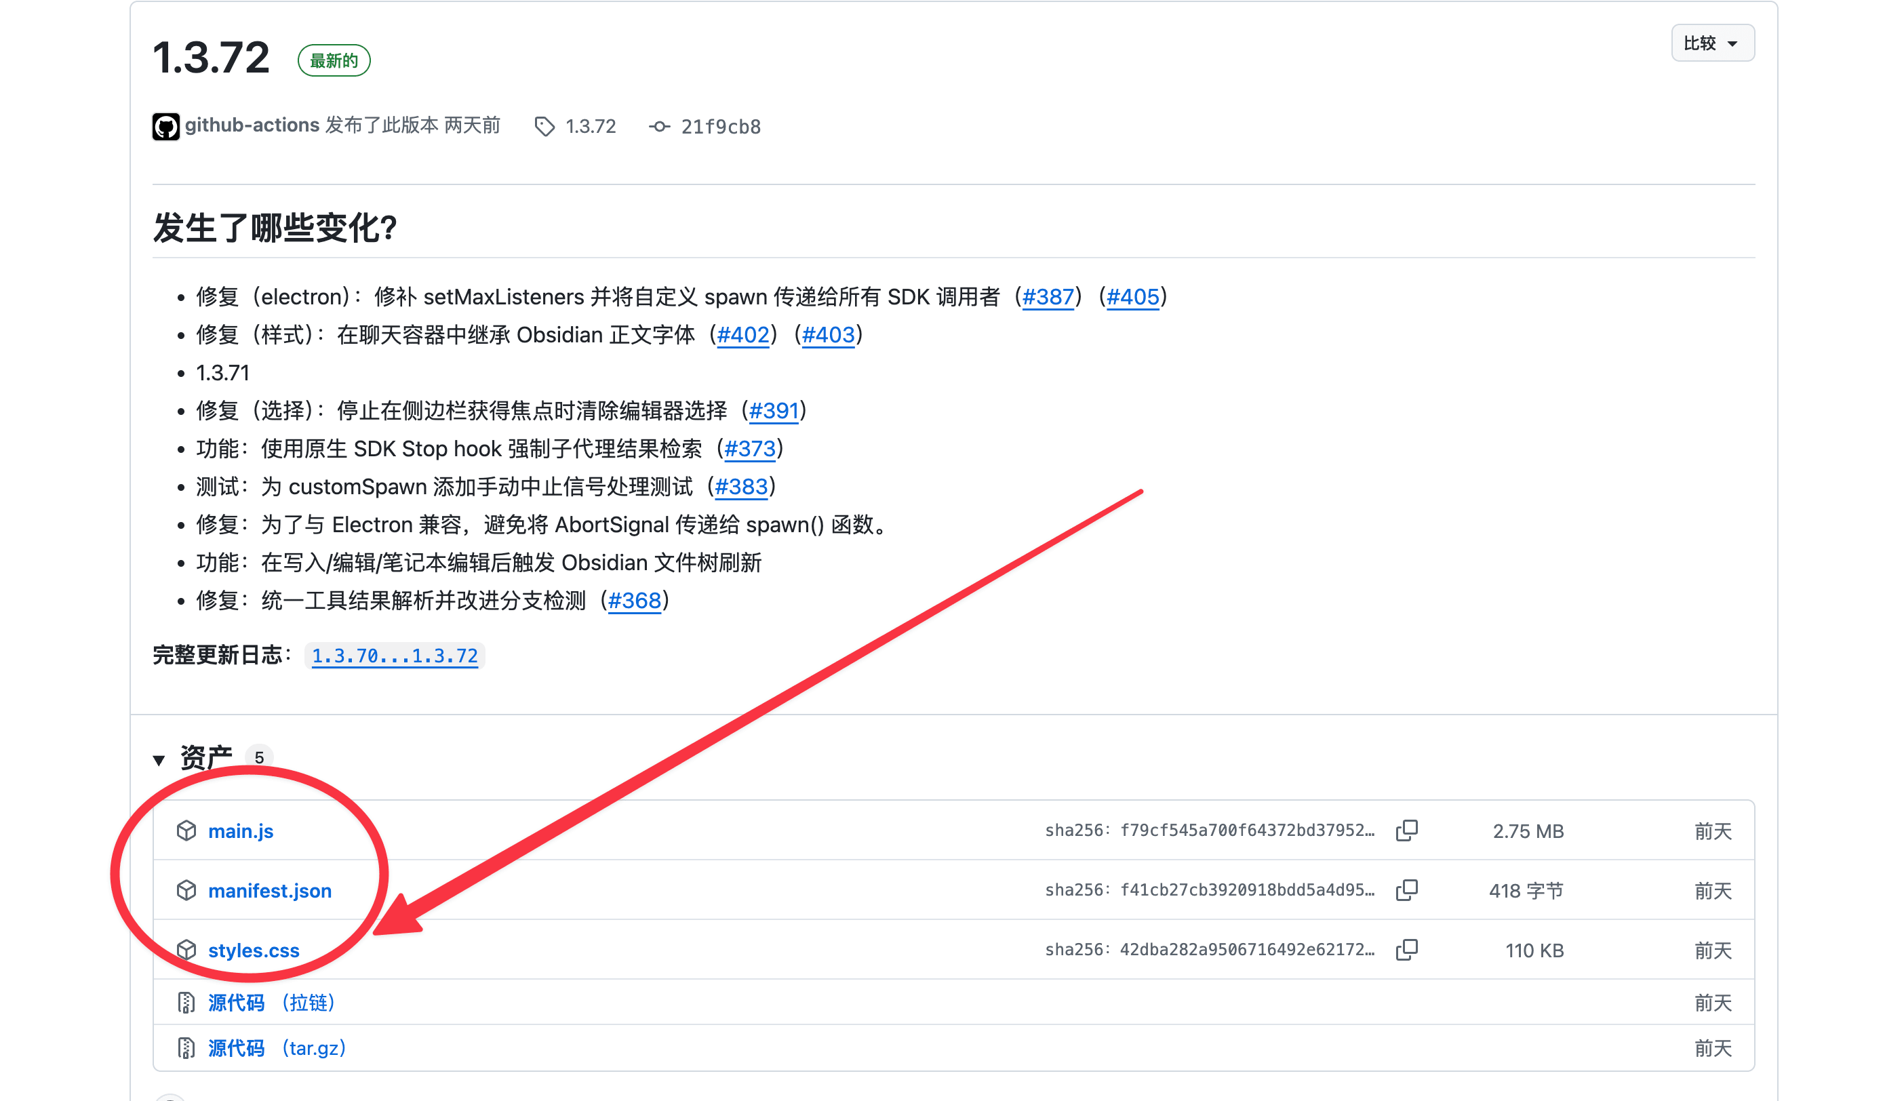Click the package icon next to main.js
Viewport: 1904px width, 1101px height.
pyautogui.click(x=186, y=830)
